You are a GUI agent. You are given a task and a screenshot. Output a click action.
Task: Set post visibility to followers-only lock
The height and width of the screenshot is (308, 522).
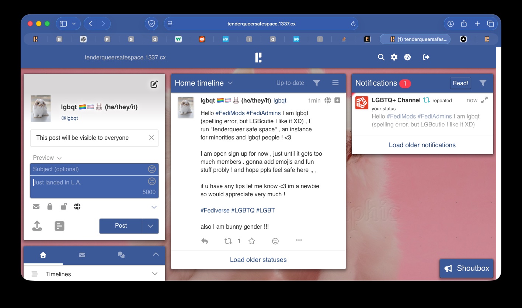(50, 207)
